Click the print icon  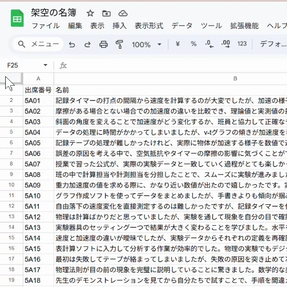[x=104, y=44]
